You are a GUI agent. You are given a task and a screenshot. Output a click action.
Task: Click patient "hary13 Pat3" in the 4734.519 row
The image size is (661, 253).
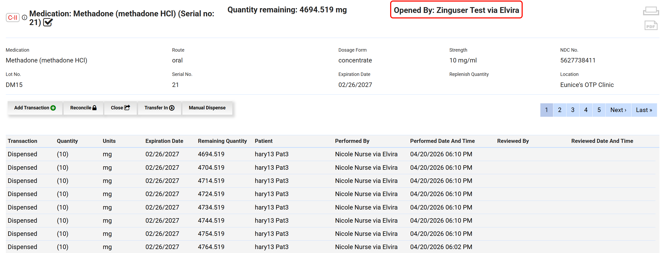(272, 207)
